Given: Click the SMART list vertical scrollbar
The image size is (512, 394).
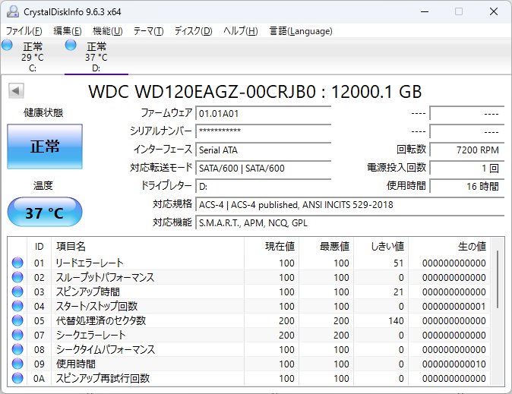Looking at the screenshot, I should [498, 281].
